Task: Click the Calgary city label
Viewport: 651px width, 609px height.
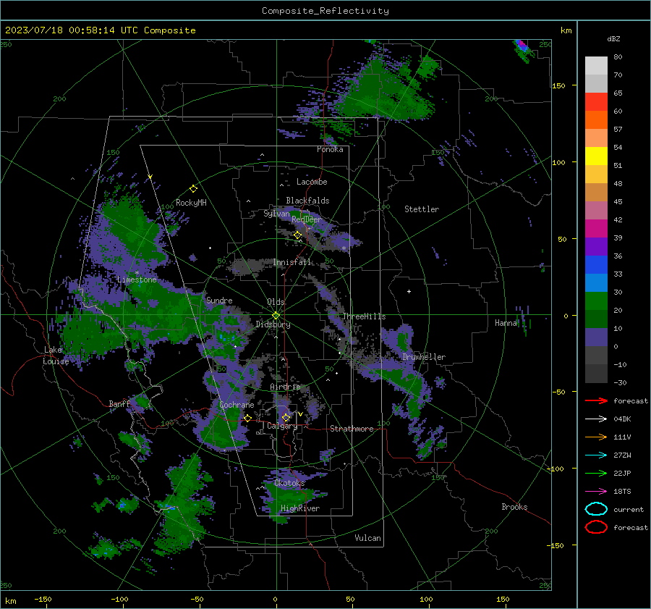Action: pyautogui.click(x=282, y=426)
